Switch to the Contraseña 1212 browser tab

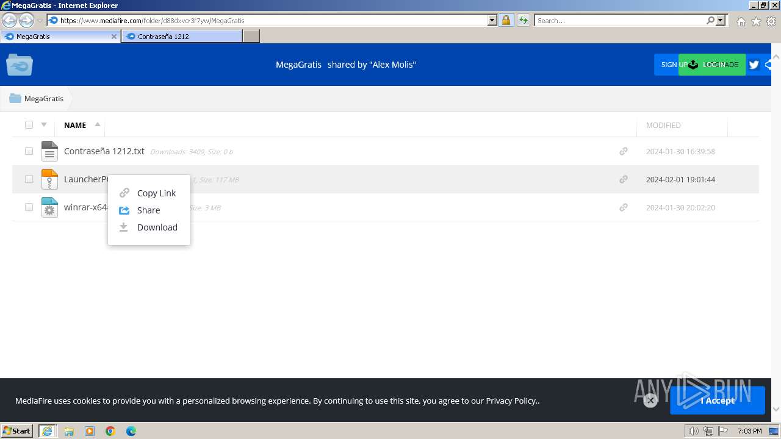(x=182, y=37)
